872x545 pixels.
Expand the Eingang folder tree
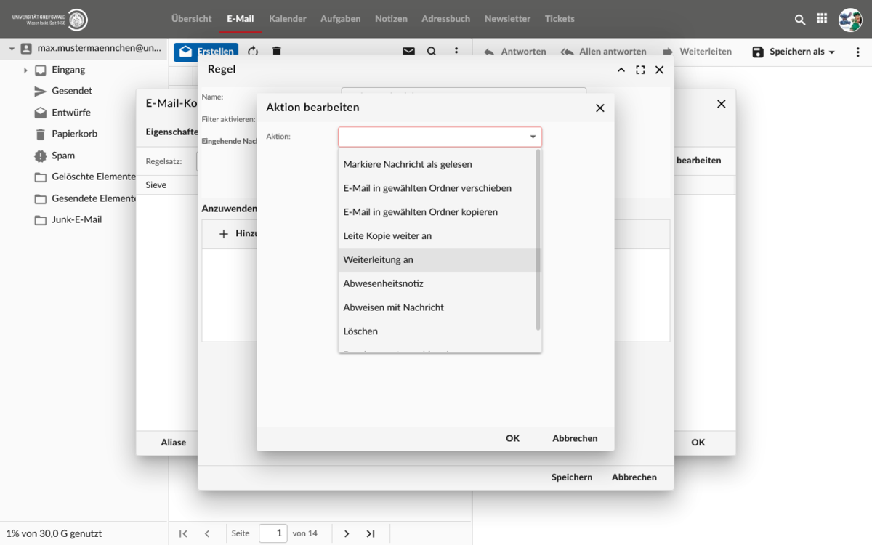pyautogui.click(x=25, y=70)
